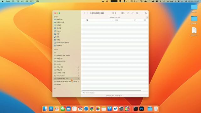Open Spotlight search in the menu bar
The width and height of the screenshot is (201, 113).
click(175, 1)
